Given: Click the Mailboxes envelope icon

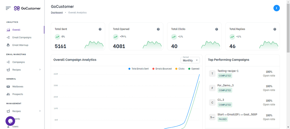Looking at the screenshot, I should pyautogui.click(x=8, y=86).
